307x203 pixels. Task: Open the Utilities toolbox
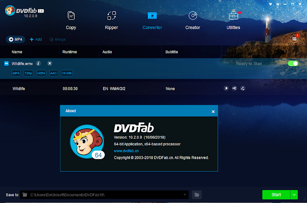coord(234,21)
